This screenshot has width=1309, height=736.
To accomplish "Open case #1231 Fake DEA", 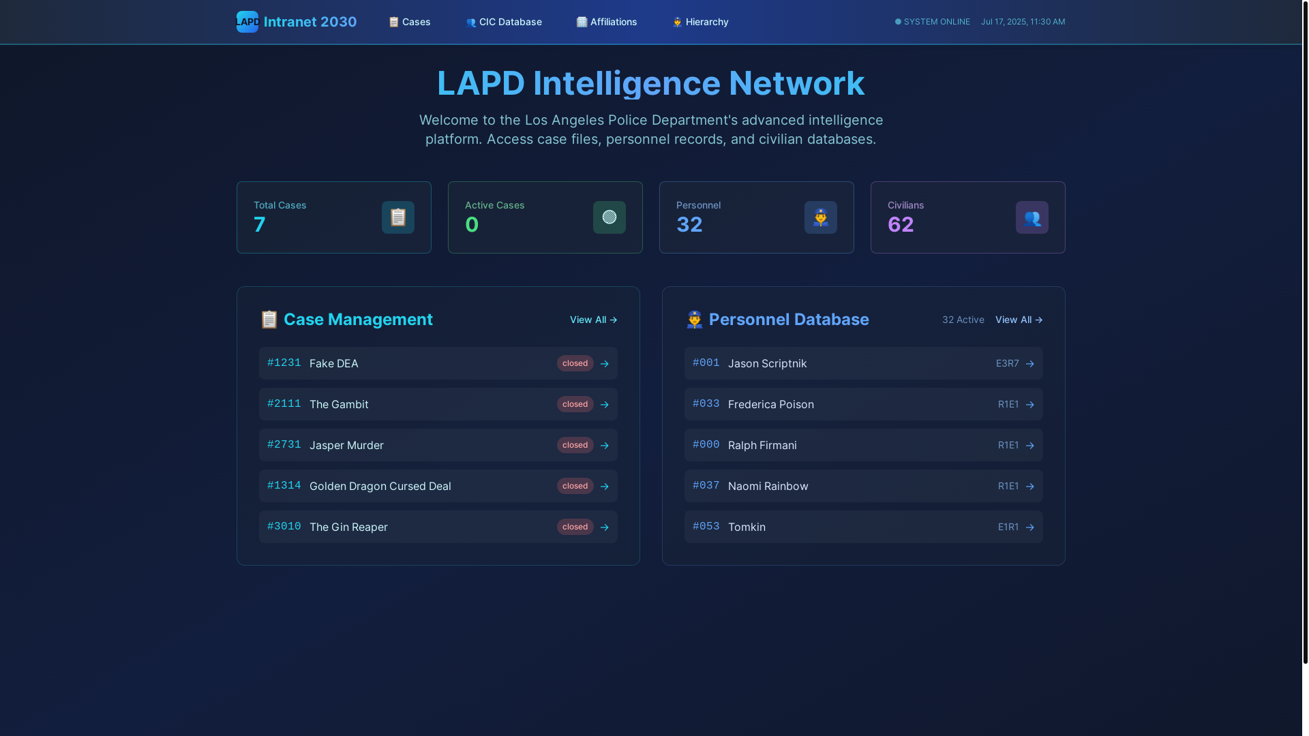I will pyautogui.click(x=438, y=363).
